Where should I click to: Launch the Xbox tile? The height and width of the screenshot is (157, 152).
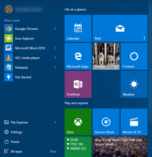pos(78,122)
